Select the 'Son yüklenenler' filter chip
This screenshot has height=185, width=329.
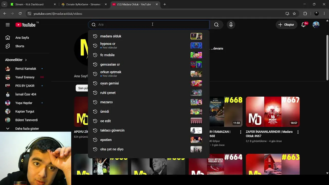coord(82,88)
